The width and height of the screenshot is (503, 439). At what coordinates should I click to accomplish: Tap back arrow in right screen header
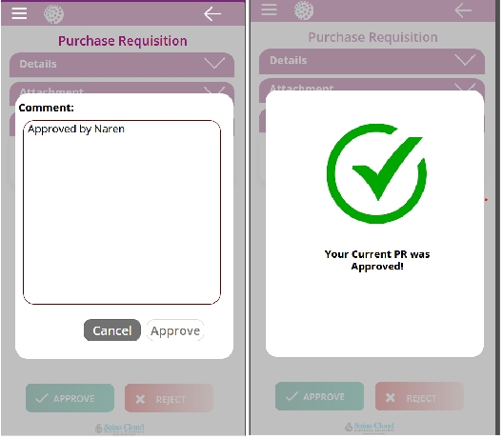[x=463, y=10]
